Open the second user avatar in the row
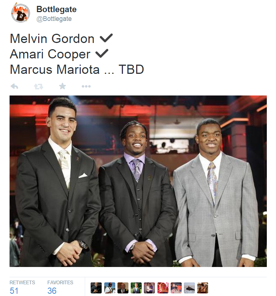This screenshot has height=296, width=276. [110, 288]
